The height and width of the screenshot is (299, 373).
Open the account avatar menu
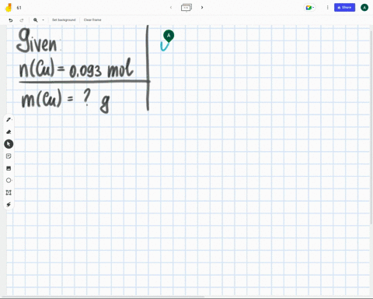(364, 8)
